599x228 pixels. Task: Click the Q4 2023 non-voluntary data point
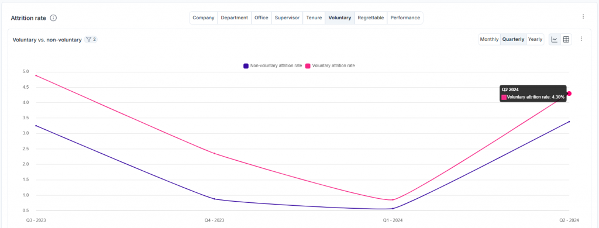(214, 199)
